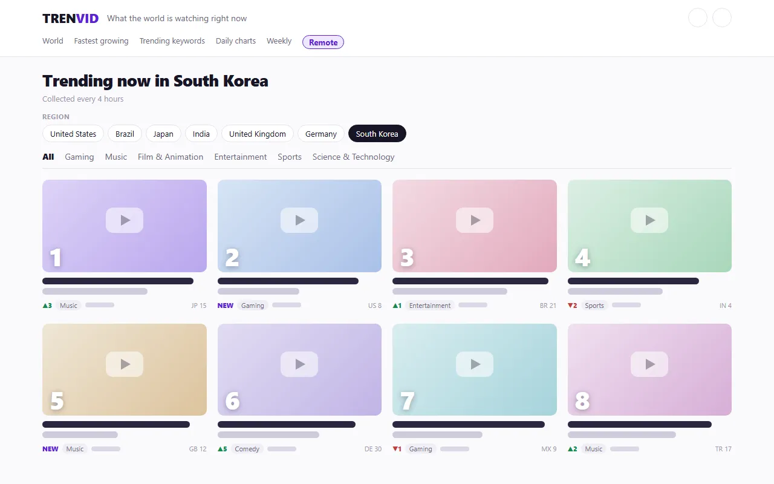Image resolution: width=774 pixels, height=484 pixels.
Task: Select the India region chip
Action: (x=201, y=134)
